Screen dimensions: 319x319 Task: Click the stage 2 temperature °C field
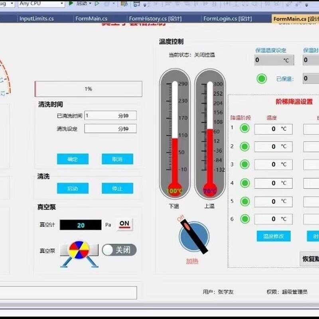click(x=274, y=147)
